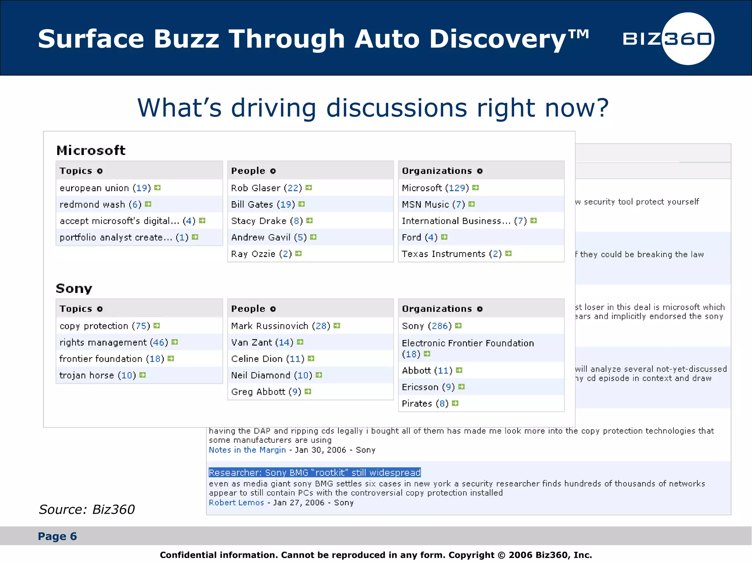Click the text 'trojan horse'

point(87,376)
